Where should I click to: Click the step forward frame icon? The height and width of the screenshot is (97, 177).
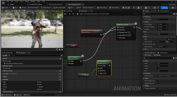[x=62, y=49]
